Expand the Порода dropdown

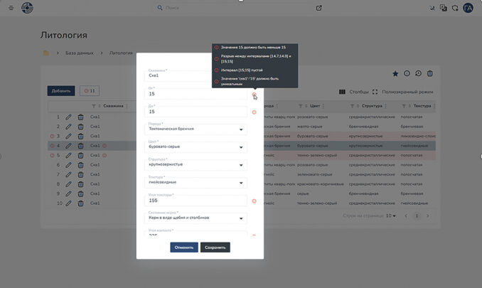(x=242, y=130)
